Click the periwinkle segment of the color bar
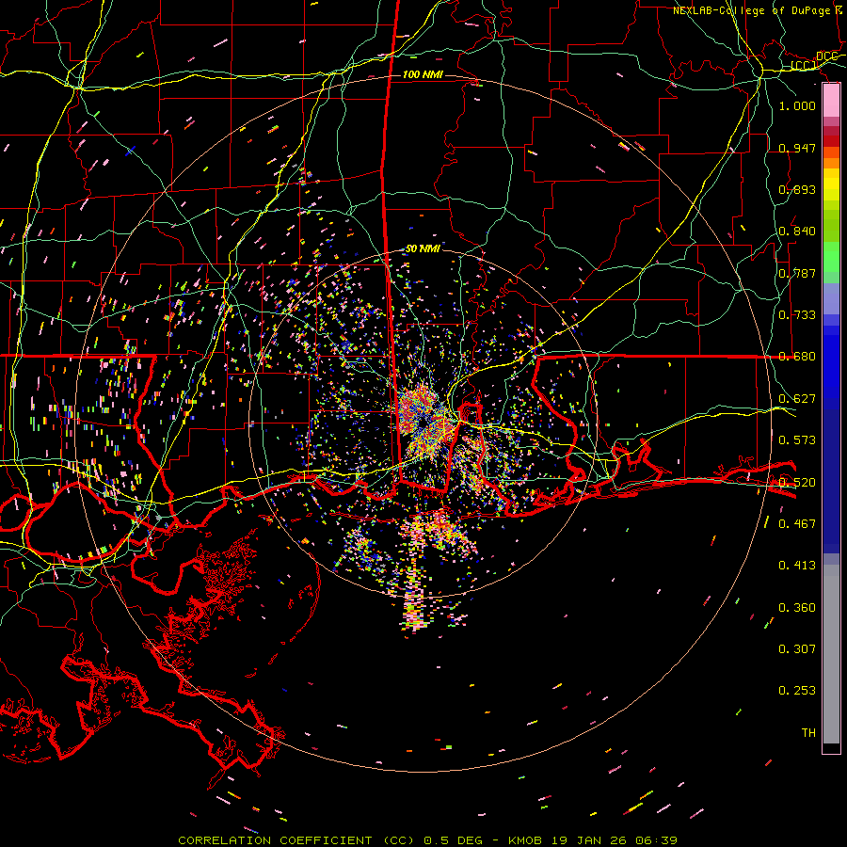Image resolution: width=847 pixels, height=847 pixels. pyautogui.click(x=831, y=298)
